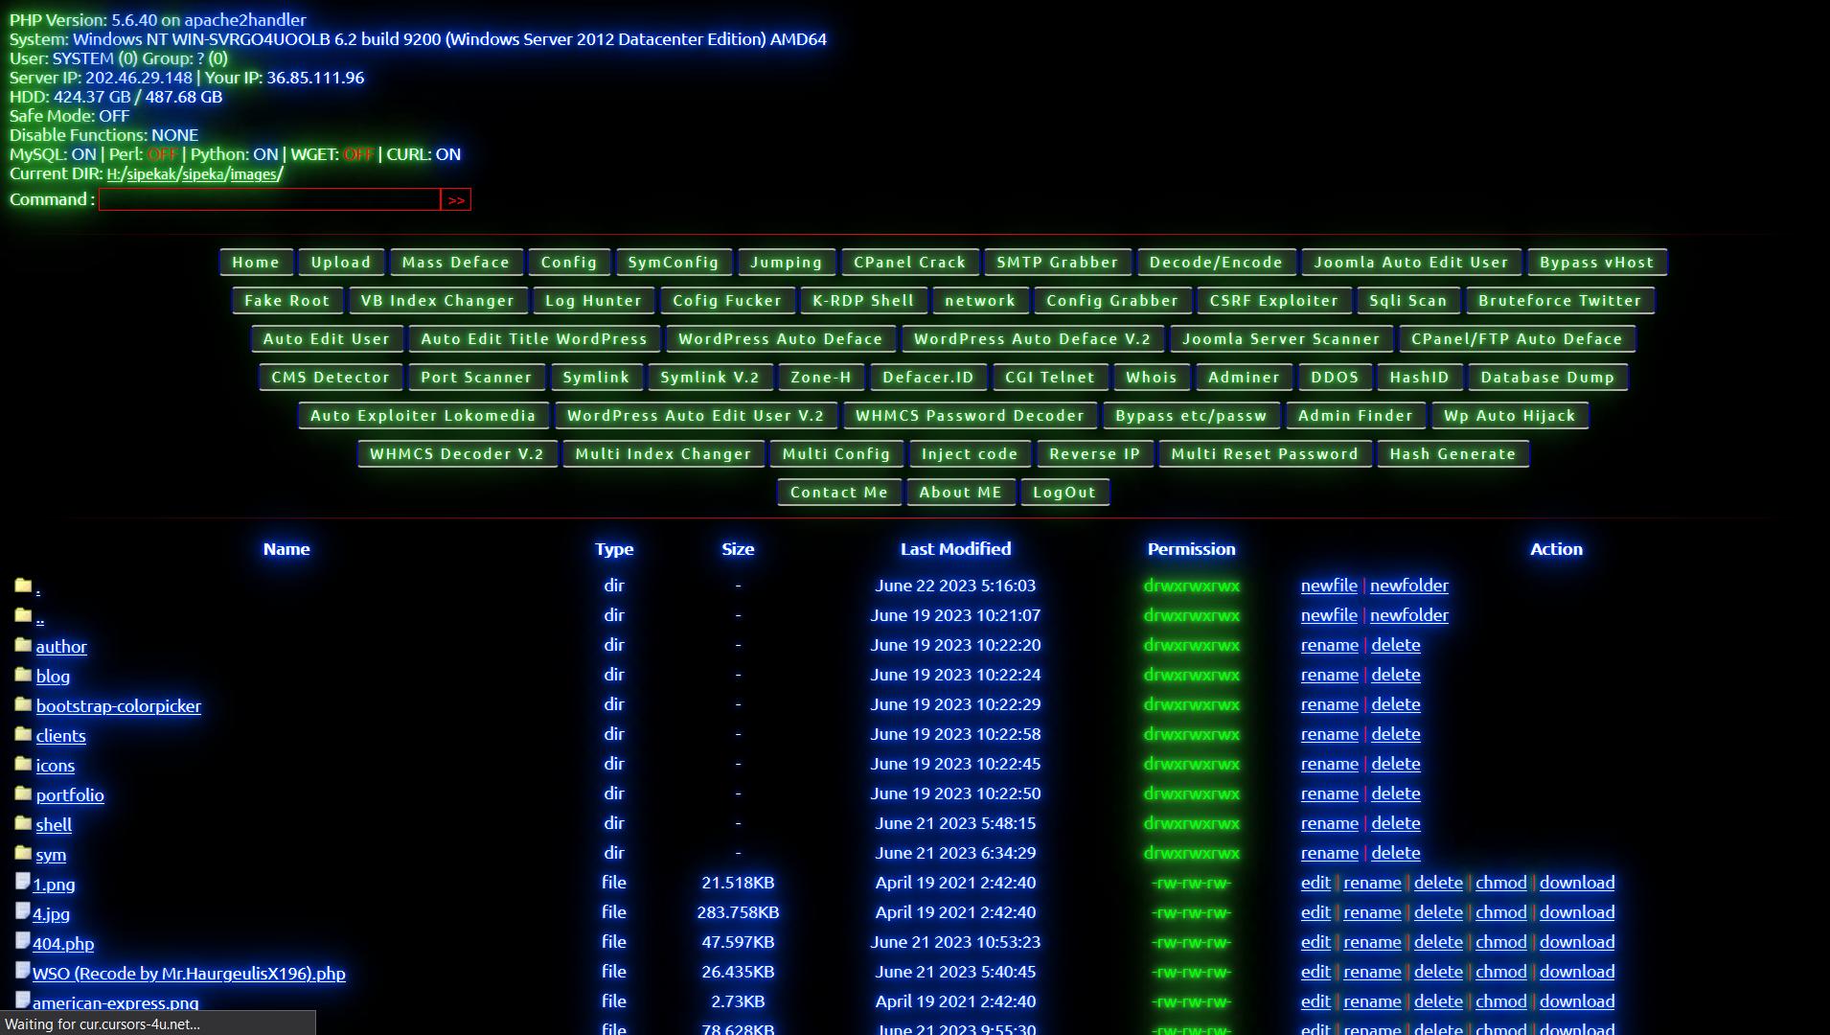1830x1035 pixels.
Task: Open the Upload tool
Action: (341, 263)
